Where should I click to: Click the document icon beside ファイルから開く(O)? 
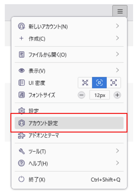21,54
